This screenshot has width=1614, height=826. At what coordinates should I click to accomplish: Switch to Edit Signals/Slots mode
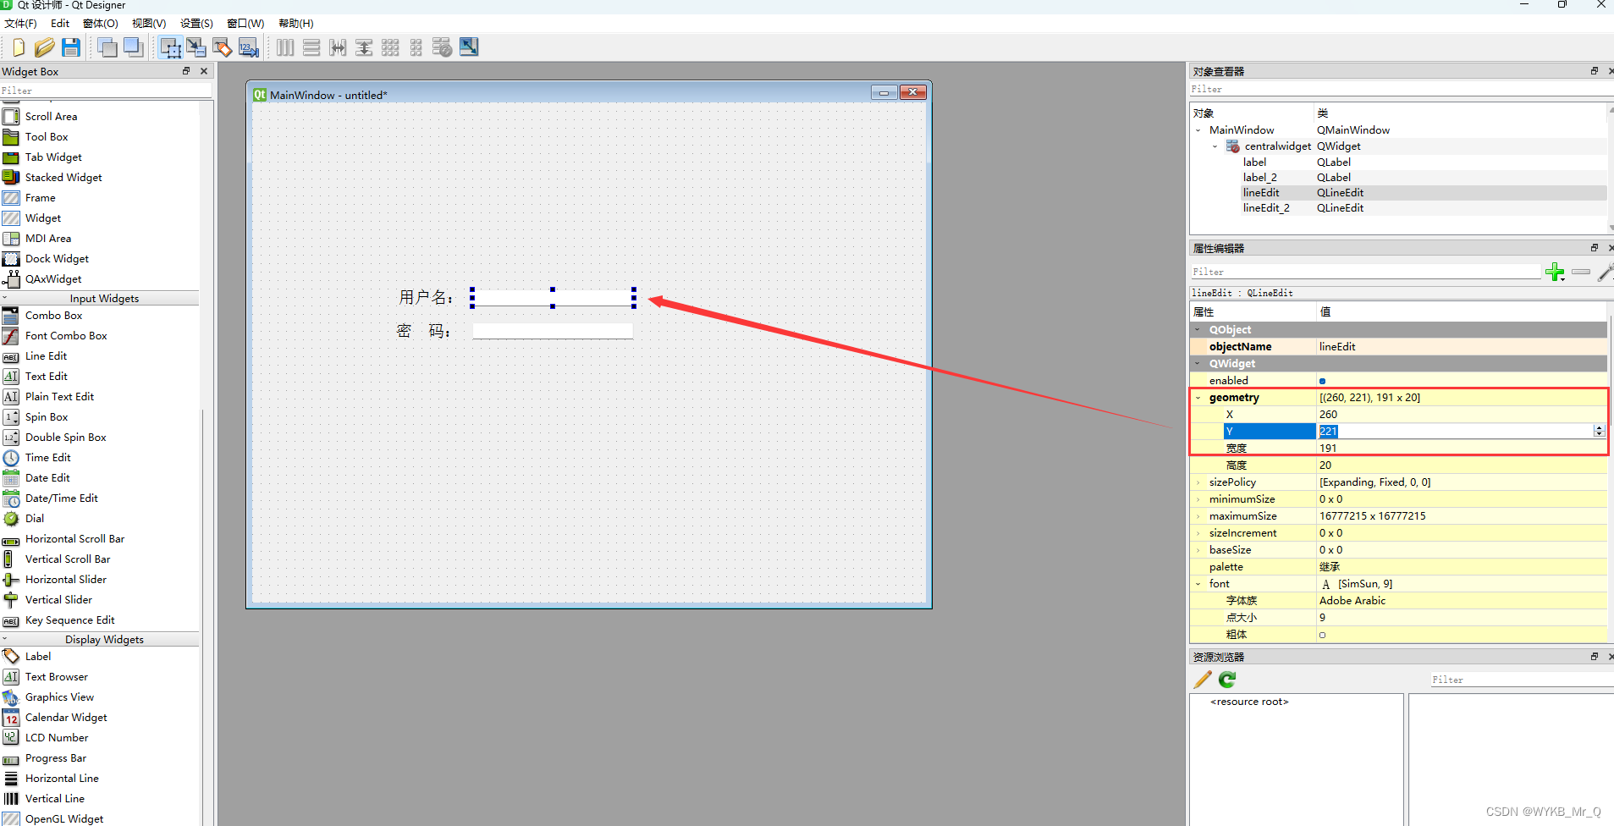point(196,47)
